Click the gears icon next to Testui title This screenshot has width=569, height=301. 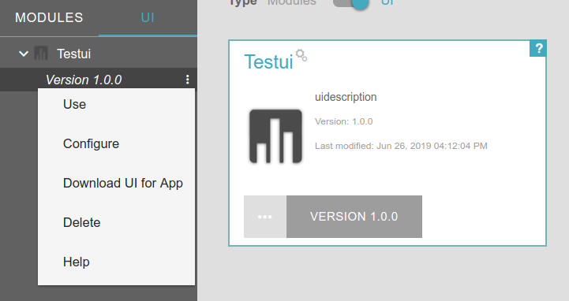[x=301, y=55]
